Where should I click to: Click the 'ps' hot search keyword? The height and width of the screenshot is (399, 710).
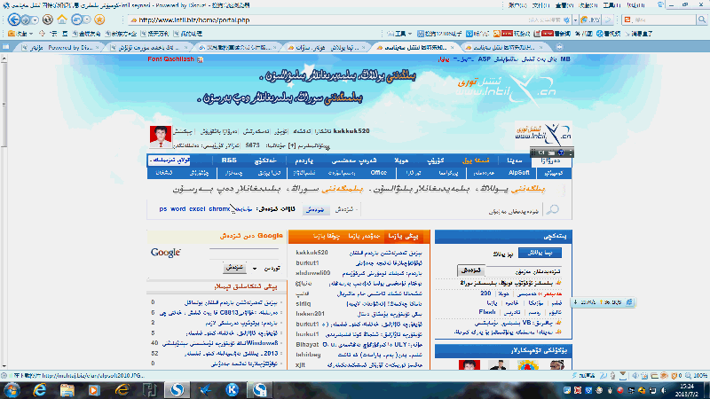(163, 209)
